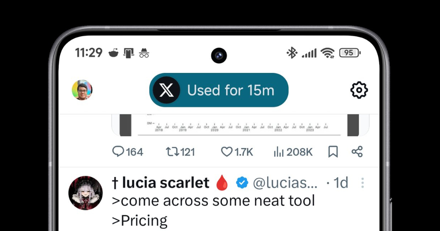
Task: Repost the tweet with 121 reposts
Action: coord(180,152)
